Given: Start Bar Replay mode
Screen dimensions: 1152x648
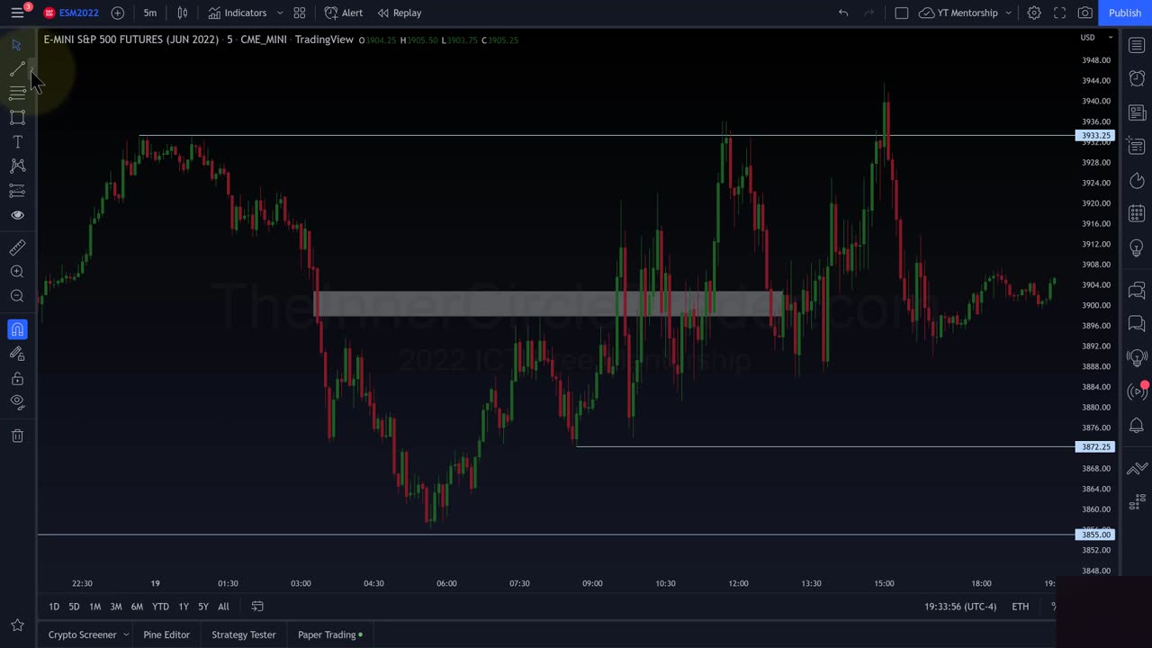Looking at the screenshot, I should click(400, 13).
